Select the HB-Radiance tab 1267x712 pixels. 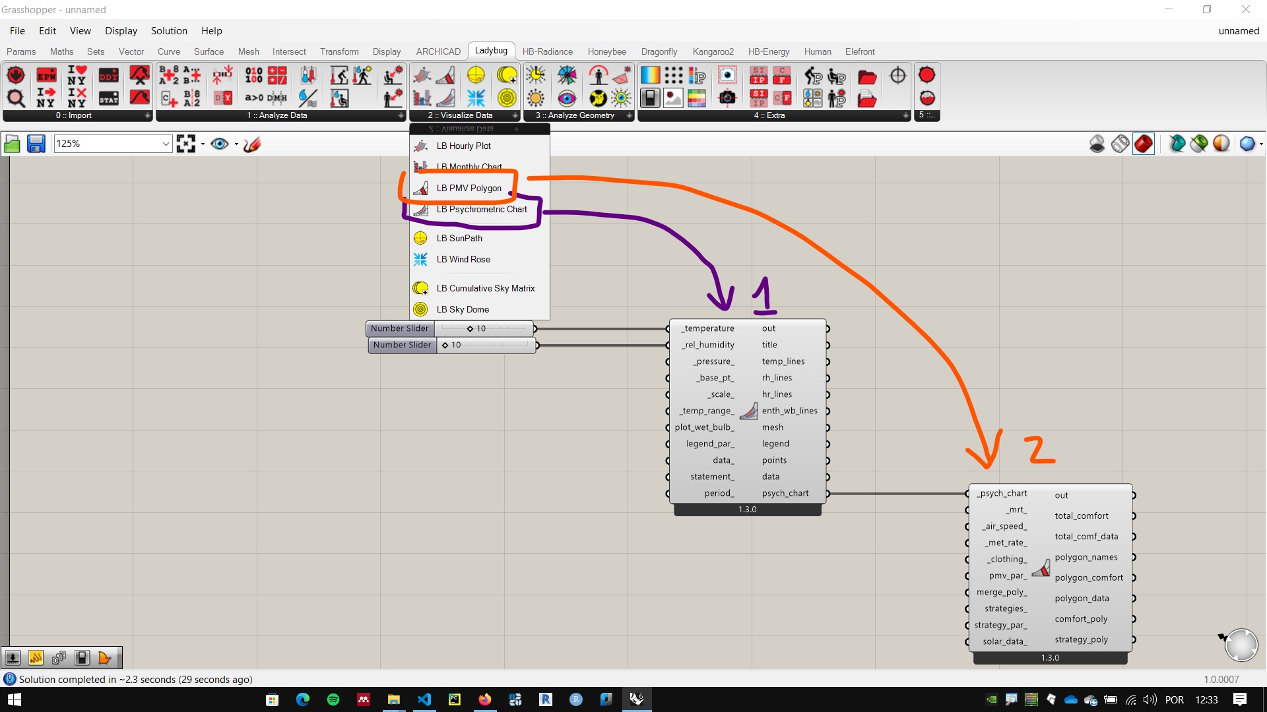point(546,50)
